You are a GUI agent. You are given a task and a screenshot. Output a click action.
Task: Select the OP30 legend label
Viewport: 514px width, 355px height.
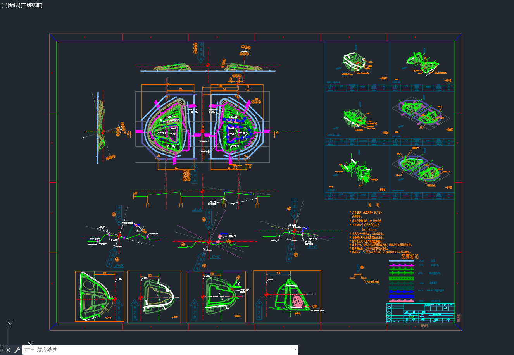[x=421, y=273]
